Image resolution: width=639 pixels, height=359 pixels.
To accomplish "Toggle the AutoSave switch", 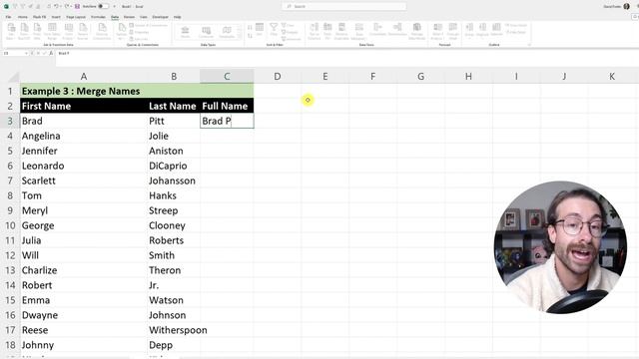I will coord(103,7).
